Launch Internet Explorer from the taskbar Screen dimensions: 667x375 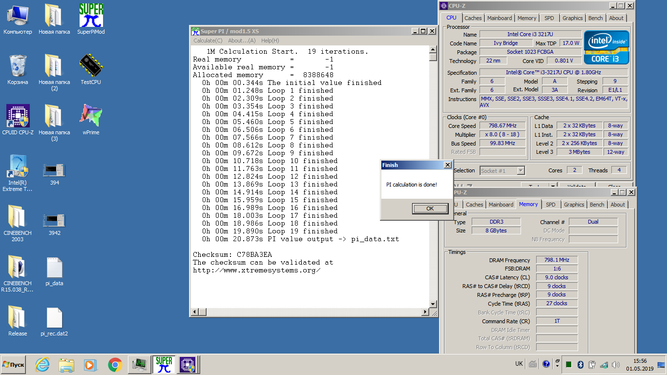42,364
